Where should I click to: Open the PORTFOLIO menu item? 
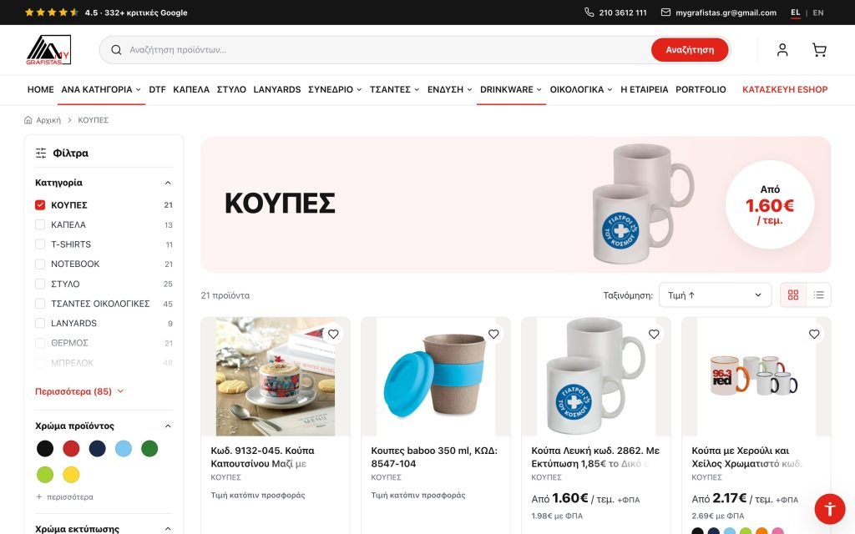pyautogui.click(x=701, y=89)
